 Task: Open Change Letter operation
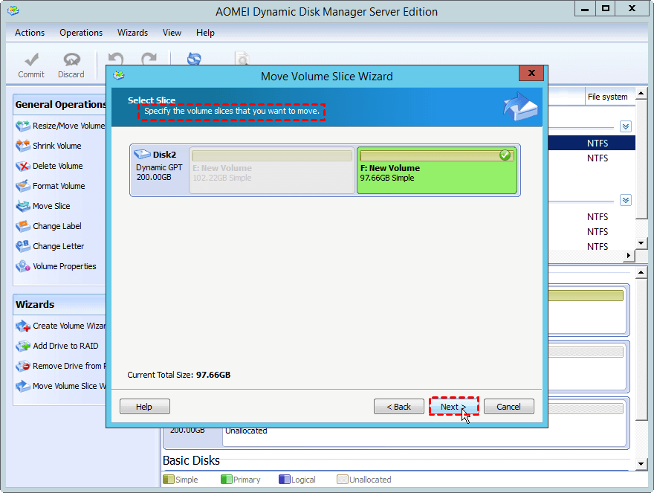pos(50,246)
